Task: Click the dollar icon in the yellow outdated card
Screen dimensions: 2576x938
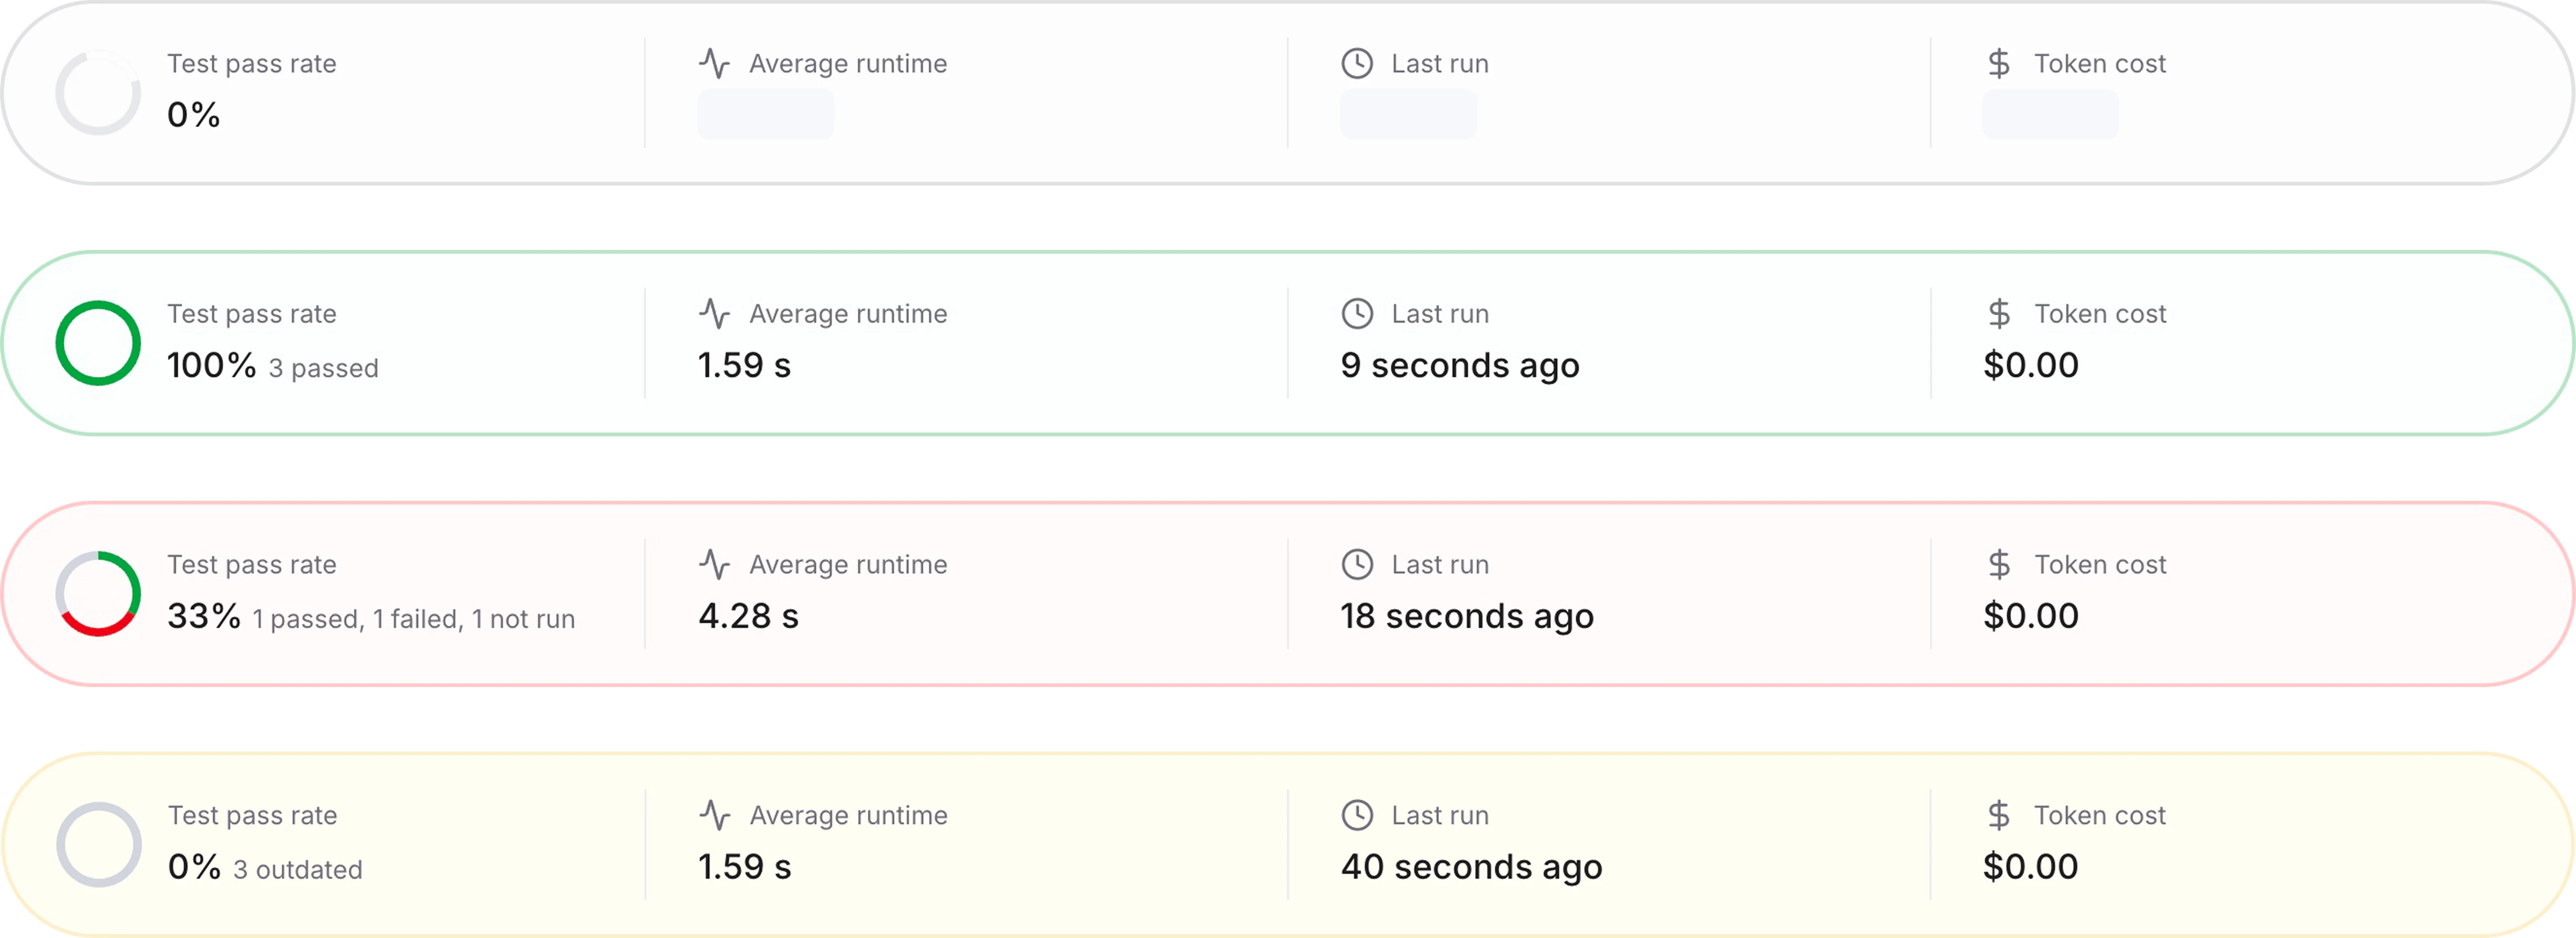Action: tap(1999, 815)
